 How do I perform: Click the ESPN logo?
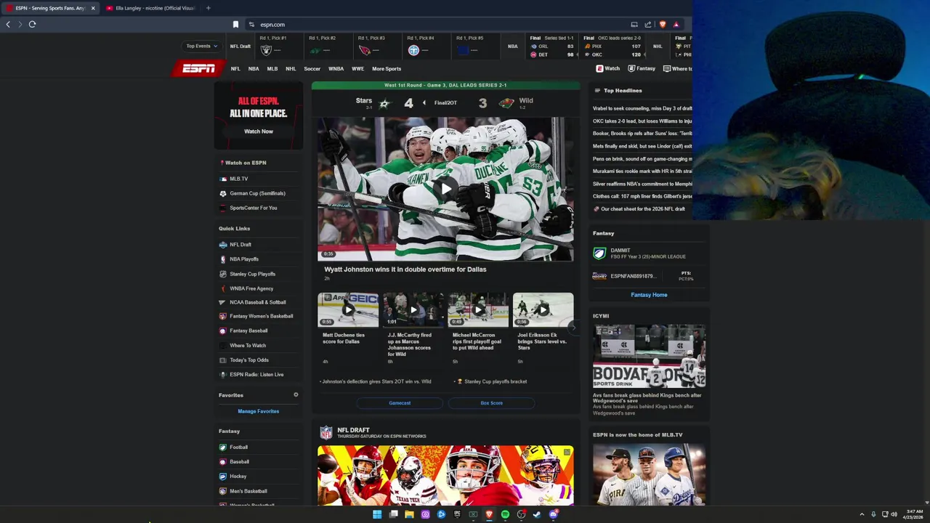pos(198,68)
